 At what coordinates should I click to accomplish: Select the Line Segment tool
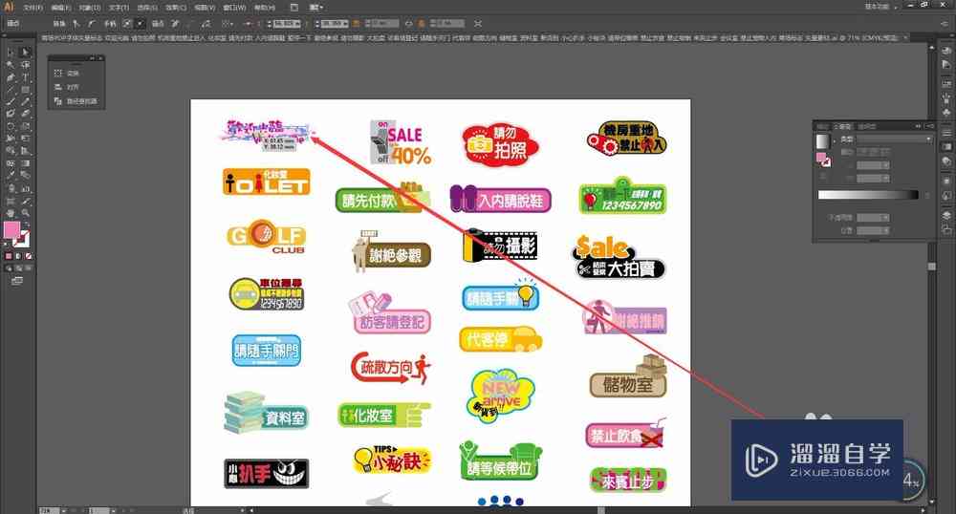[x=10, y=90]
